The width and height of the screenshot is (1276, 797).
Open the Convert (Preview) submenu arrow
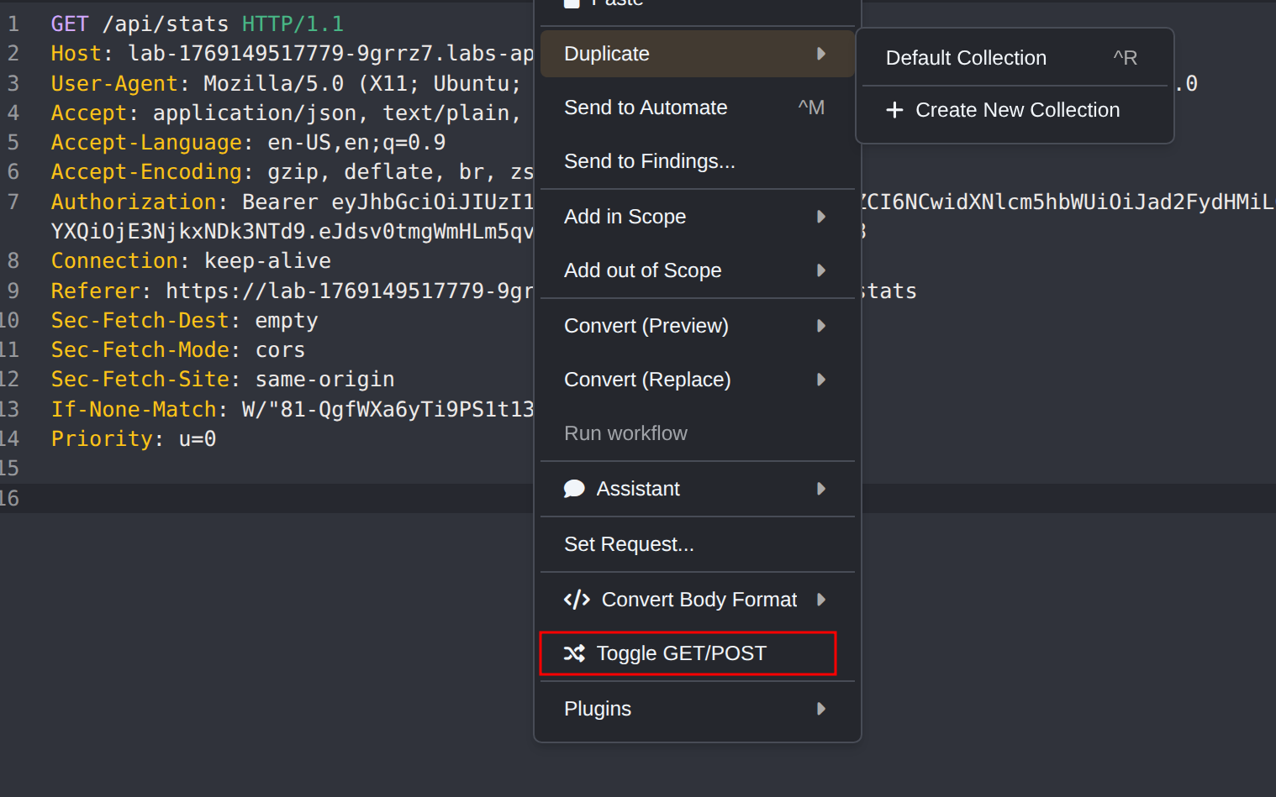(x=821, y=326)
